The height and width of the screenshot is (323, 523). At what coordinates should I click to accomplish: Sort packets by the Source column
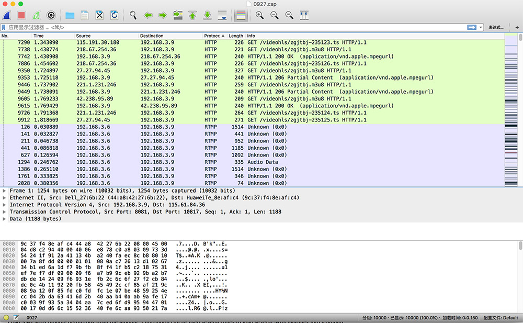click(106, 36)
